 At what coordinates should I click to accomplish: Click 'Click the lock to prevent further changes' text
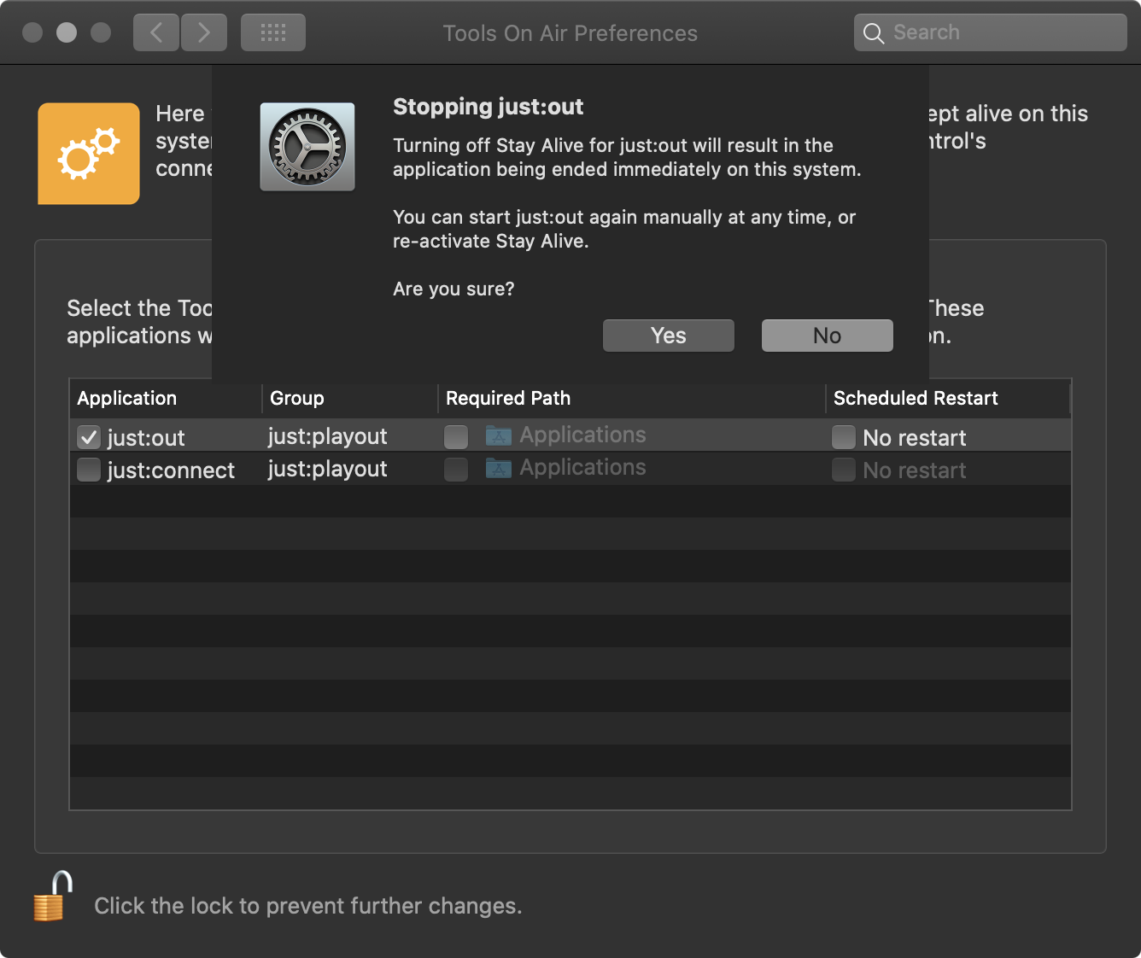click(x=307, y=906)
